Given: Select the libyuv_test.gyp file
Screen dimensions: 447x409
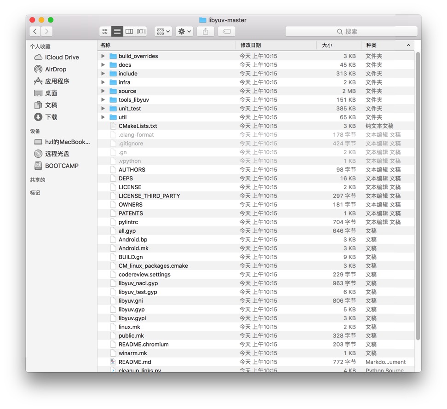Looking at the screenshot, I should coord(256,292).
